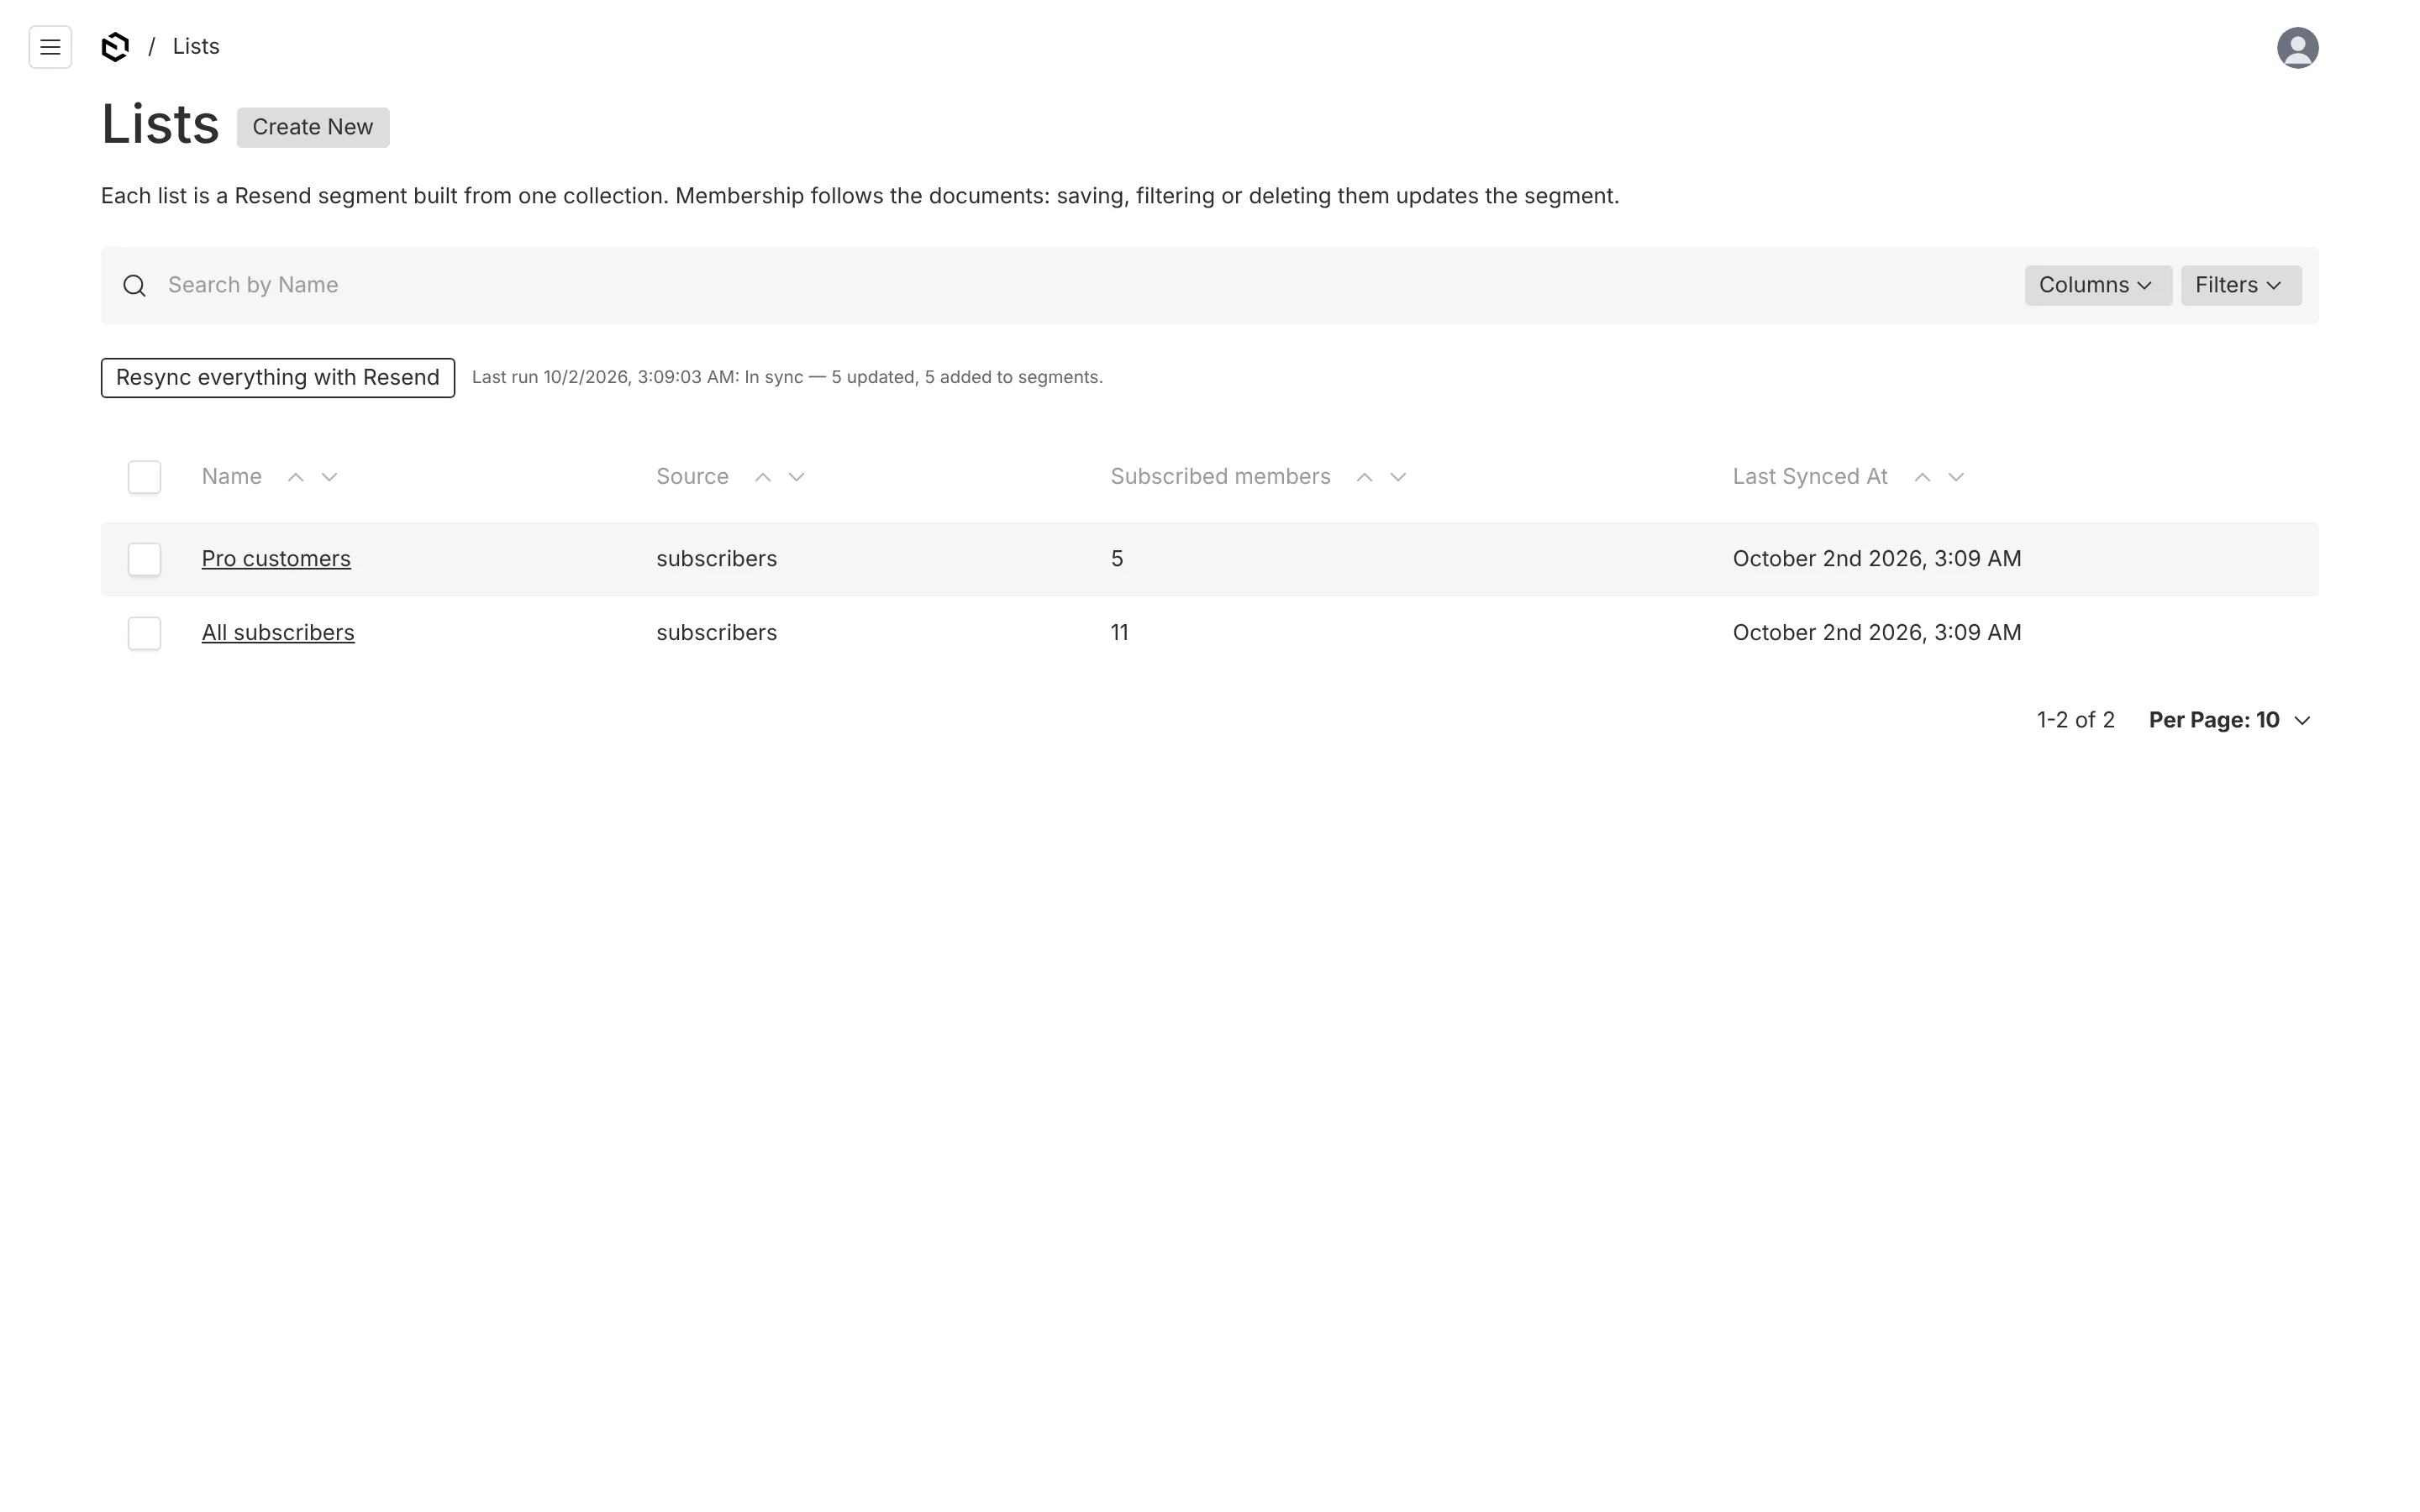
Task: Click the search magnifier icon
Action: coord(134,286)
